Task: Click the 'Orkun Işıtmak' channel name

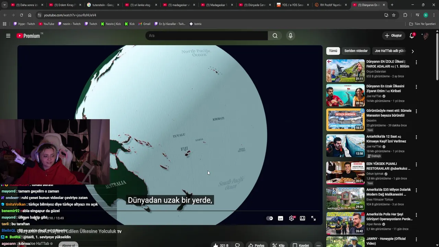Action: (x=375, y=174)
